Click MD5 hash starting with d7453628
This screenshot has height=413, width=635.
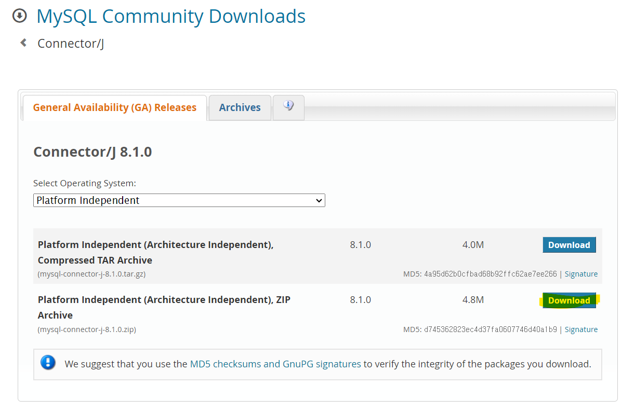(490, 329)
